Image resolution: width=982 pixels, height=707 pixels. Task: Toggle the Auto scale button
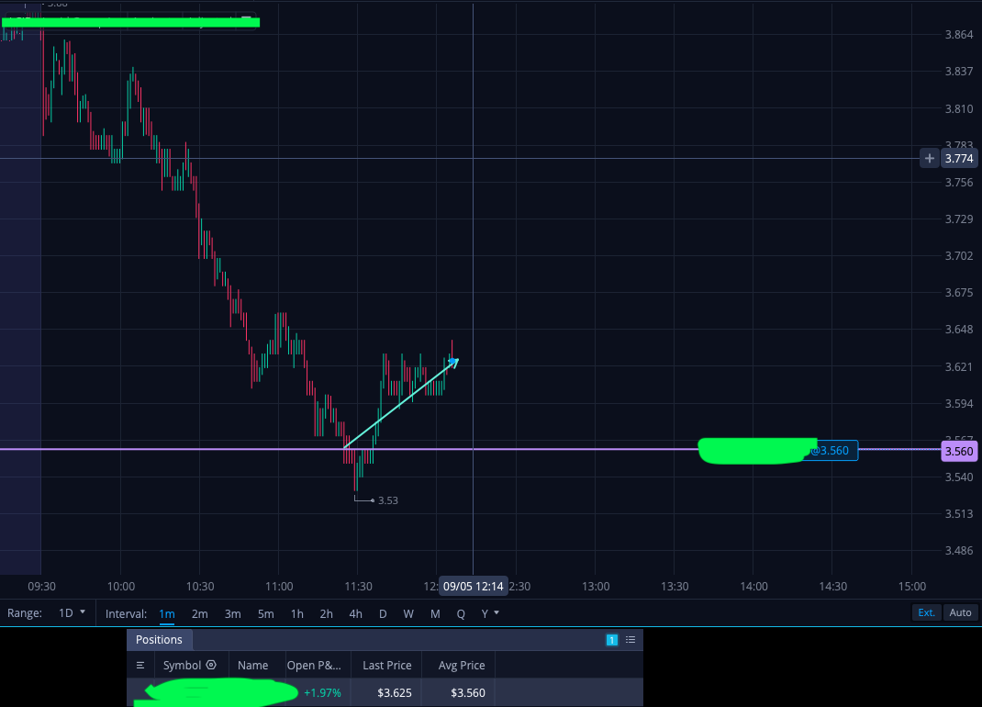pyautogui.click(x=960, y=613)
